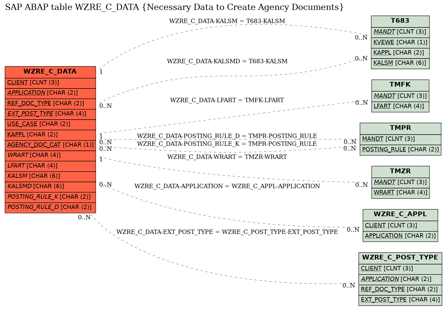Select the LFART = TMFK-LFART relation label
The height and width of the screenshot is (309, 447).
[227, 100]
